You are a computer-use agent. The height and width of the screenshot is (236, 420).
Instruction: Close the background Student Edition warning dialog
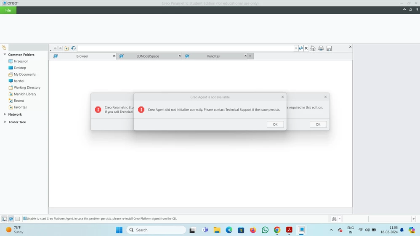(x=325, y=97)
